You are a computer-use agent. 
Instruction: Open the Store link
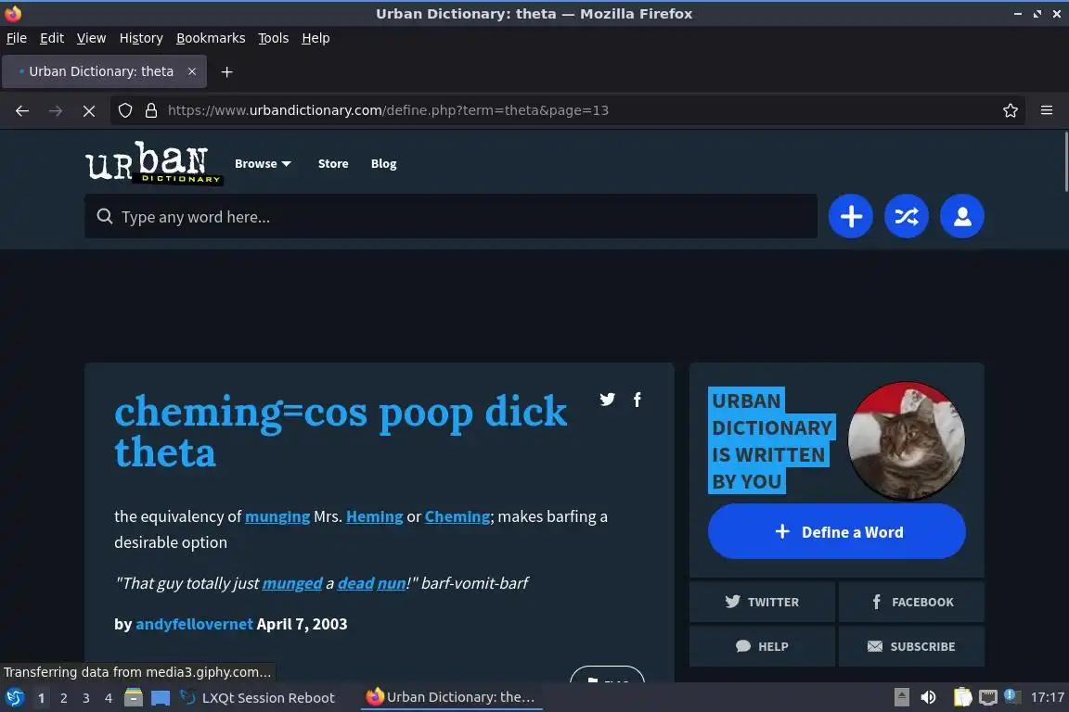click(333, 163)
